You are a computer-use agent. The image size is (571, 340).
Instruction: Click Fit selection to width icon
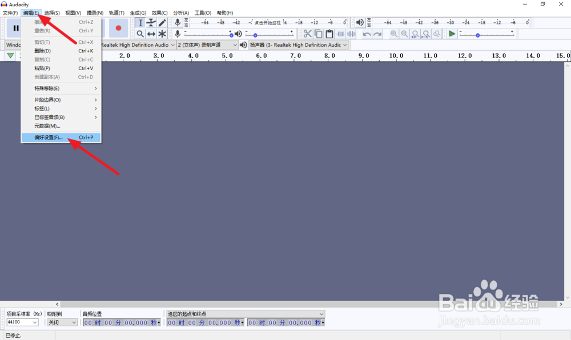click(415, 34)
